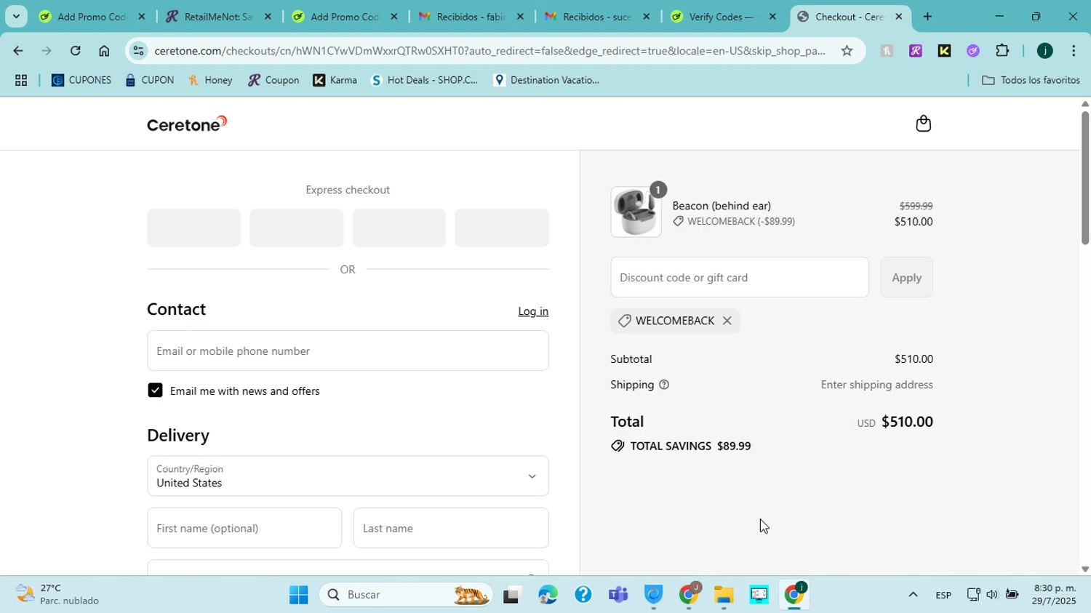Image resolution: width=1091 pixels, height=613 pixels.
Task: Click the first express checkout button
Action: 193,228
